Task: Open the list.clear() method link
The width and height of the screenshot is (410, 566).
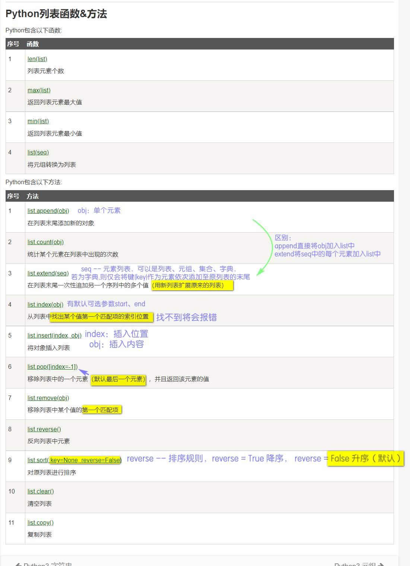Action: (x=41, y=491)
